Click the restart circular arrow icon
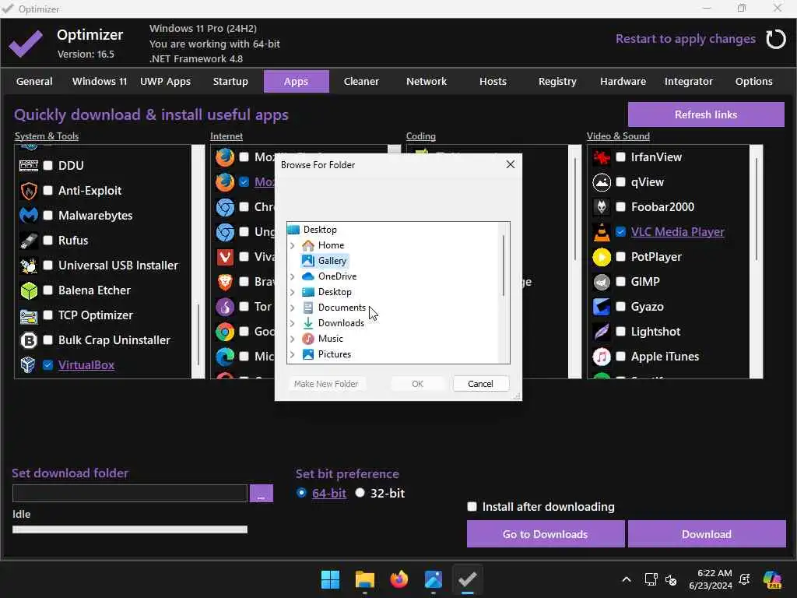 pyautogui.click(x=776, y=39)
